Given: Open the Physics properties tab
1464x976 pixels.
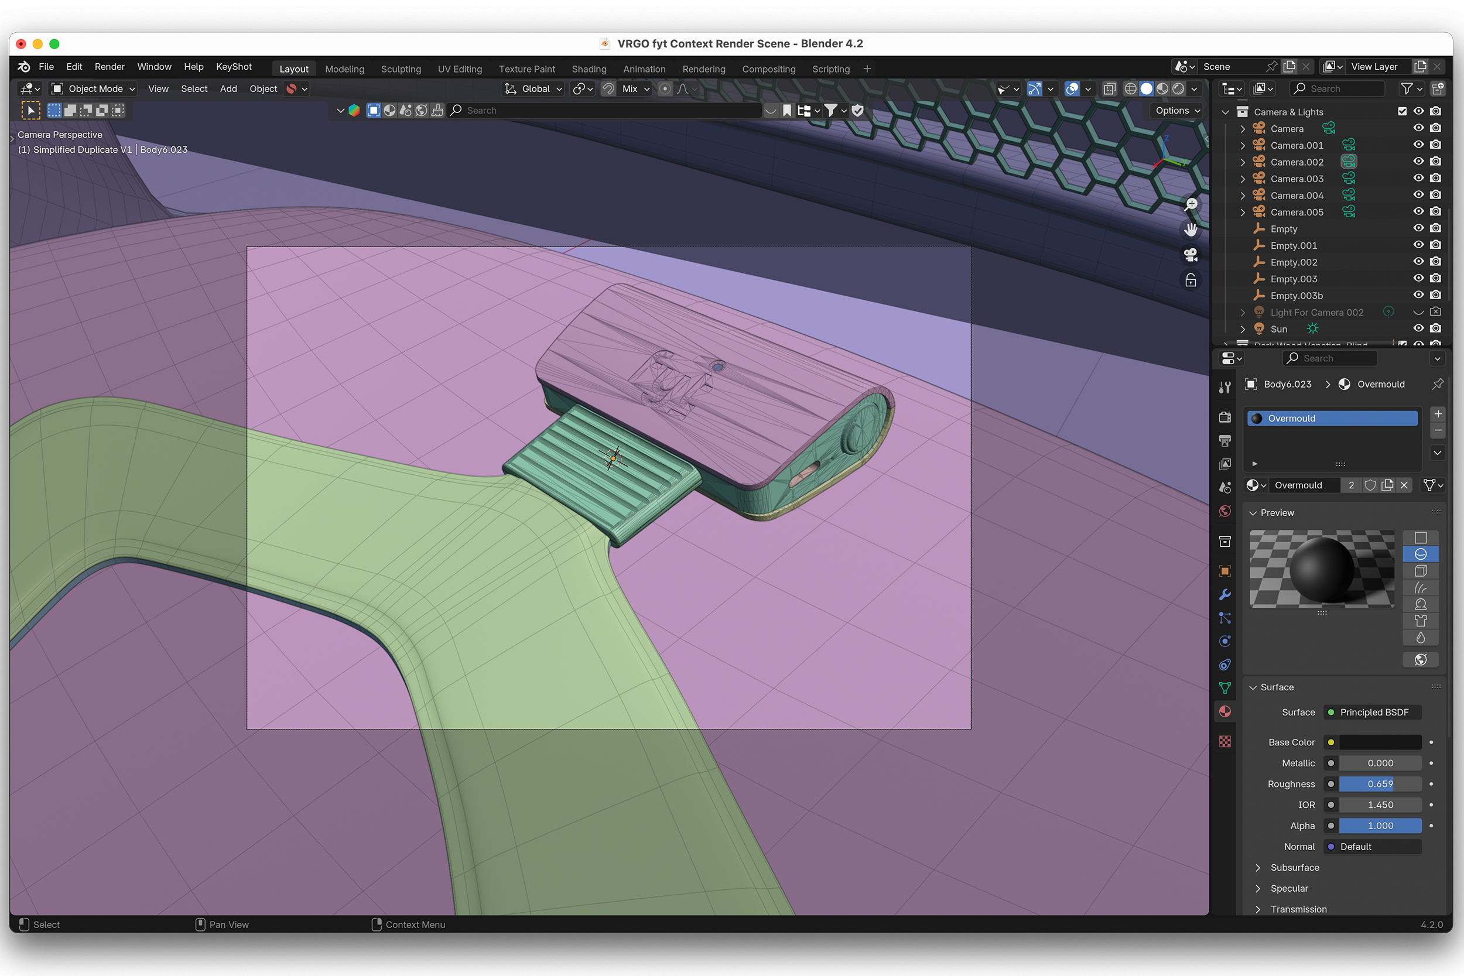Looking at the screenshot, I should click(1224, 641).
